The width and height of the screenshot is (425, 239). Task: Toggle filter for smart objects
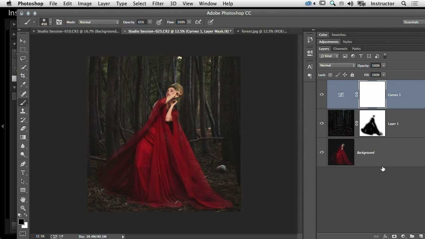click(x=377, y=56)
